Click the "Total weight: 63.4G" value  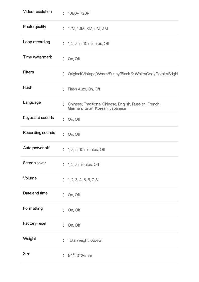[84, 240]
